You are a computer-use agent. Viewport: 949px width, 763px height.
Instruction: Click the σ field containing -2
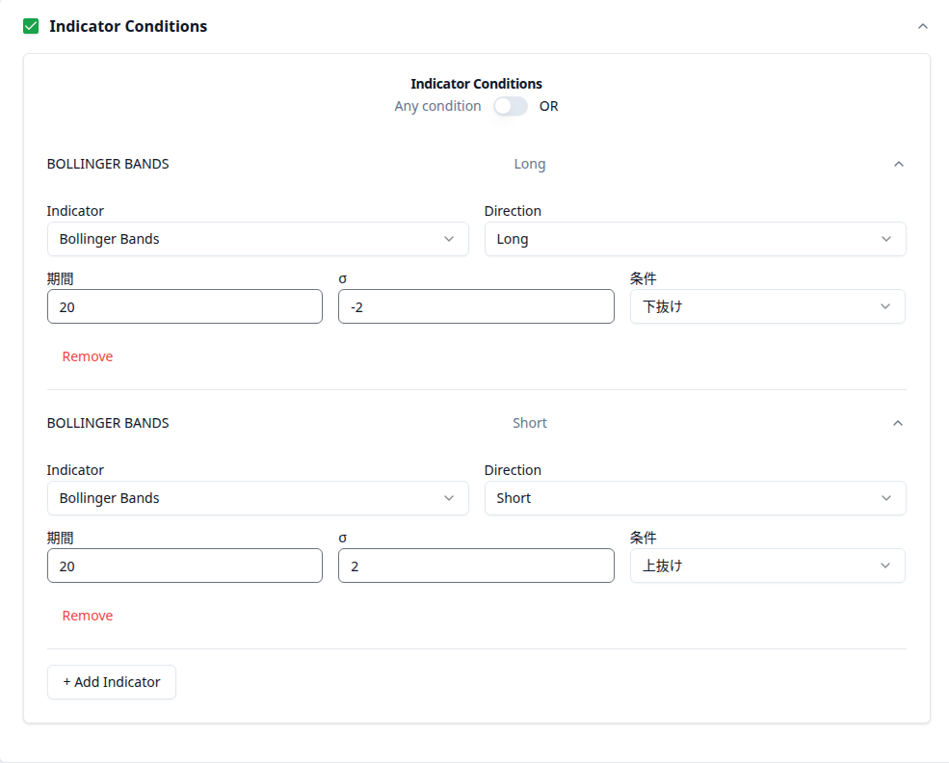click(x=476, y=306)
